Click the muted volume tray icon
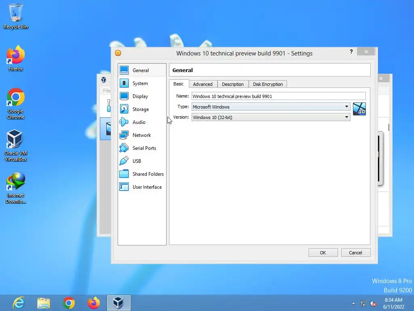This screenshot has height=311, width=414. pos(373,303)
